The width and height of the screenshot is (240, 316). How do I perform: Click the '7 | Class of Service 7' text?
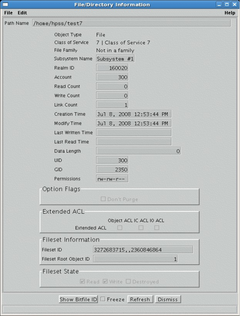[123, 43]
